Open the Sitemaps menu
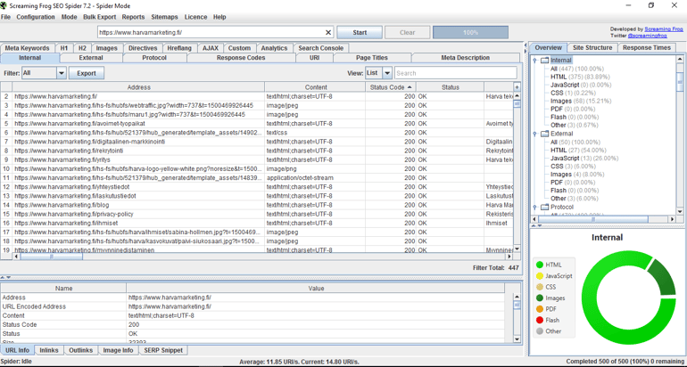 pos(164,17)
